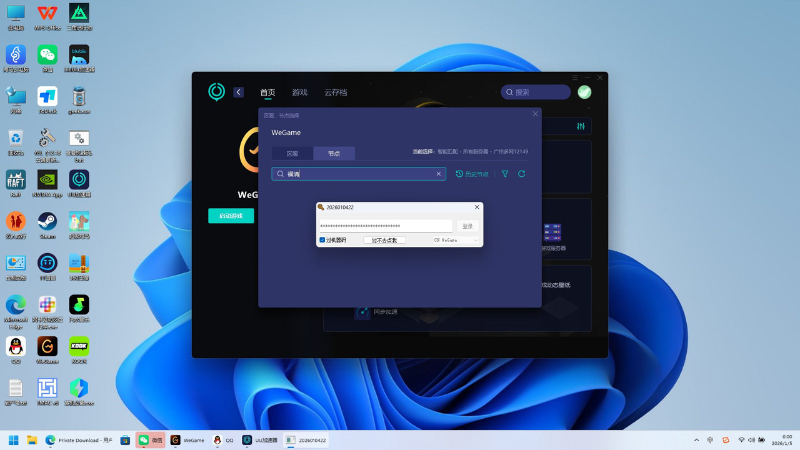This screenshot has width=800, height=450.
Task: Open Microsoft Store from the taskbar
Action: tap(125, 440)
